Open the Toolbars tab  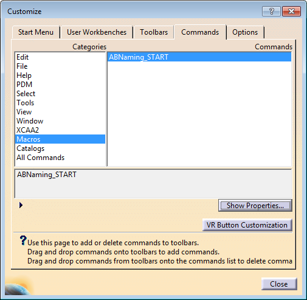point(154,32)
